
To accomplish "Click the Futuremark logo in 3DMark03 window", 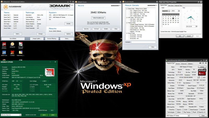I will (12, 7).
